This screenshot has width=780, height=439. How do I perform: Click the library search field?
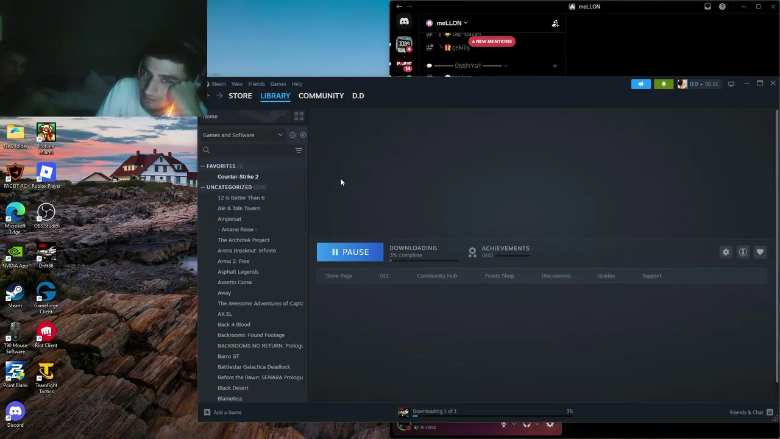[247, 150]
